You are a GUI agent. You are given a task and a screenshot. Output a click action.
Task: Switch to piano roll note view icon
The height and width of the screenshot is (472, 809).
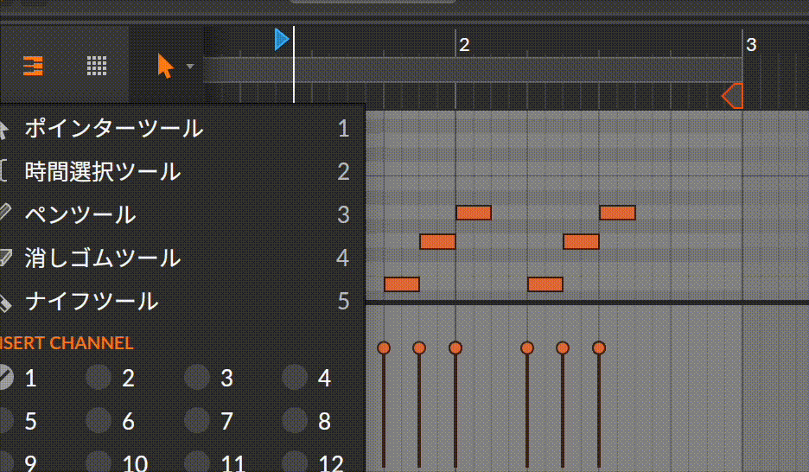tap(33, 66)
